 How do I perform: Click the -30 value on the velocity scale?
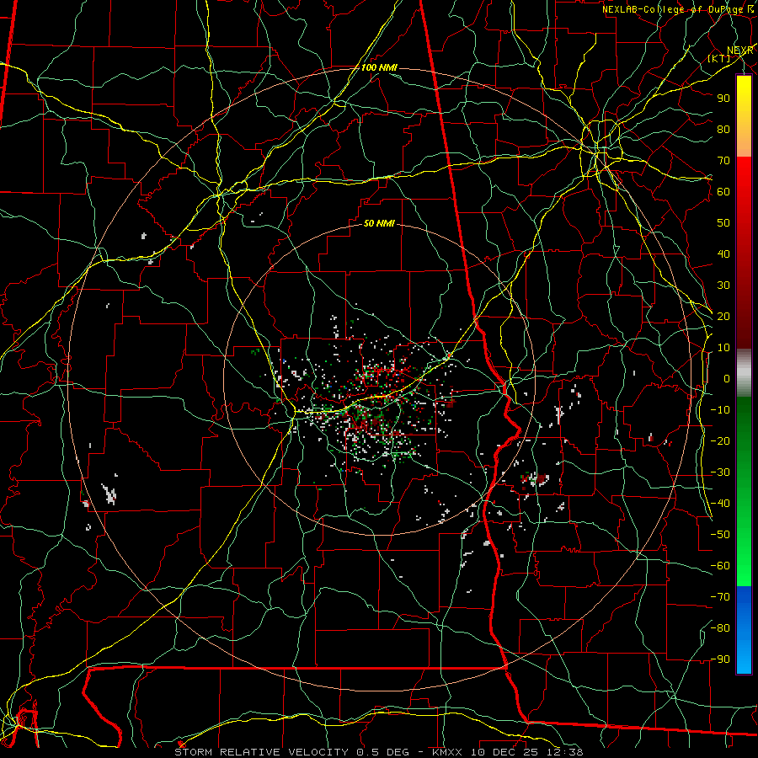tap(720, 472)
